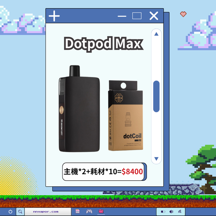Click the plus icon in the title bar

coord(54,16)
